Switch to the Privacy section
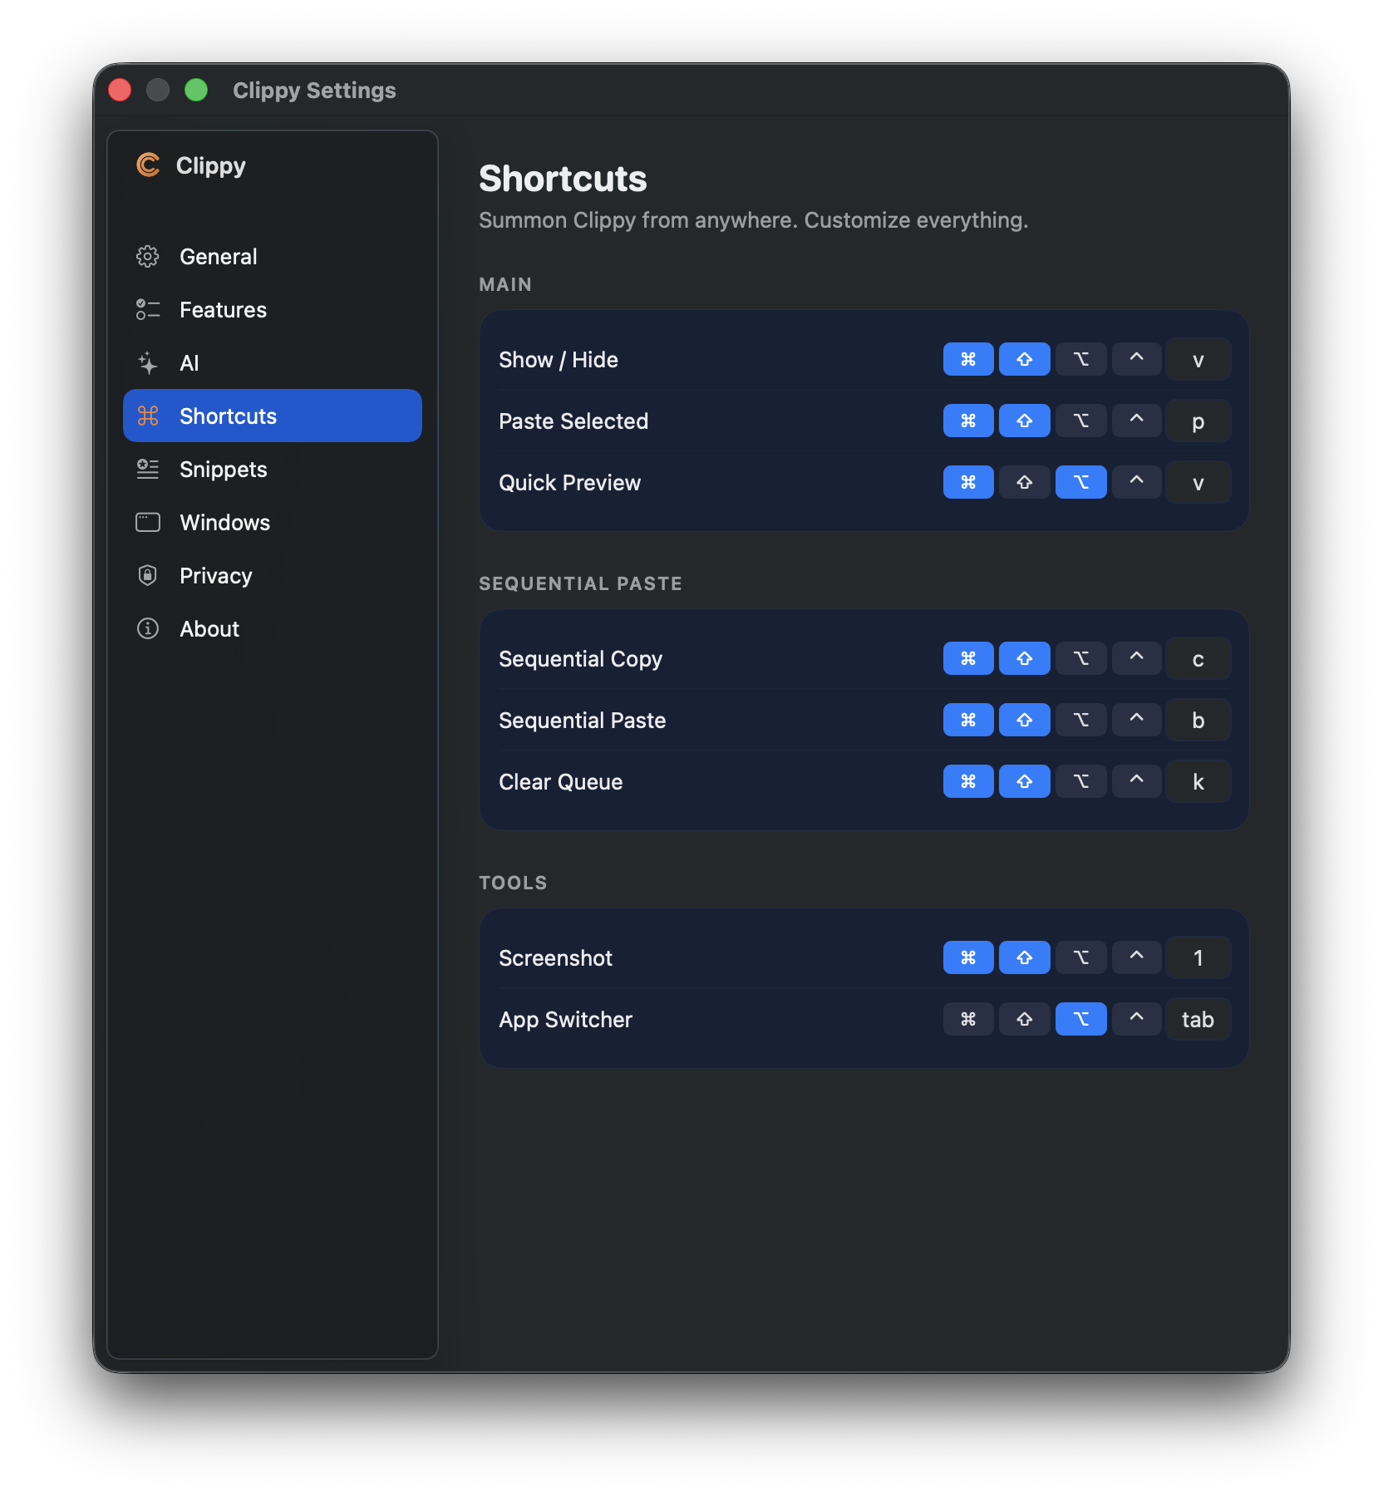The width and height of the screenshot is (1383, 1496). point(273,576)
